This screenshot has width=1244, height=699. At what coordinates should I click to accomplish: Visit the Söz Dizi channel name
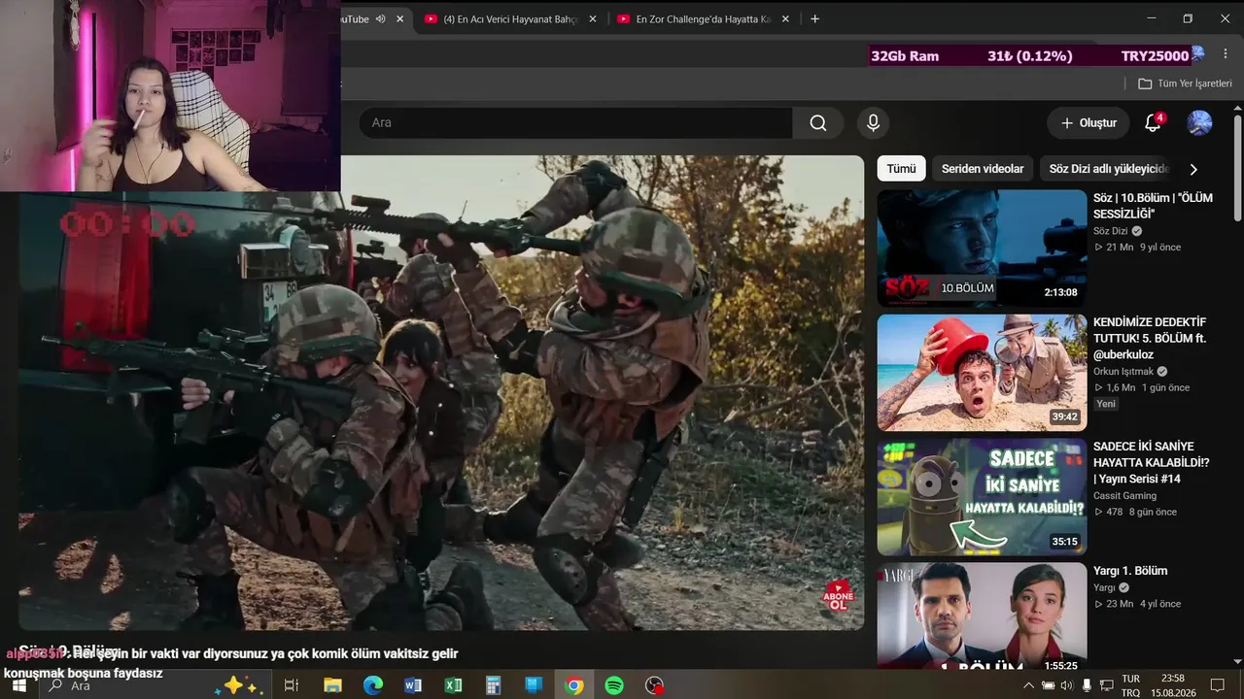point(1111,231)
